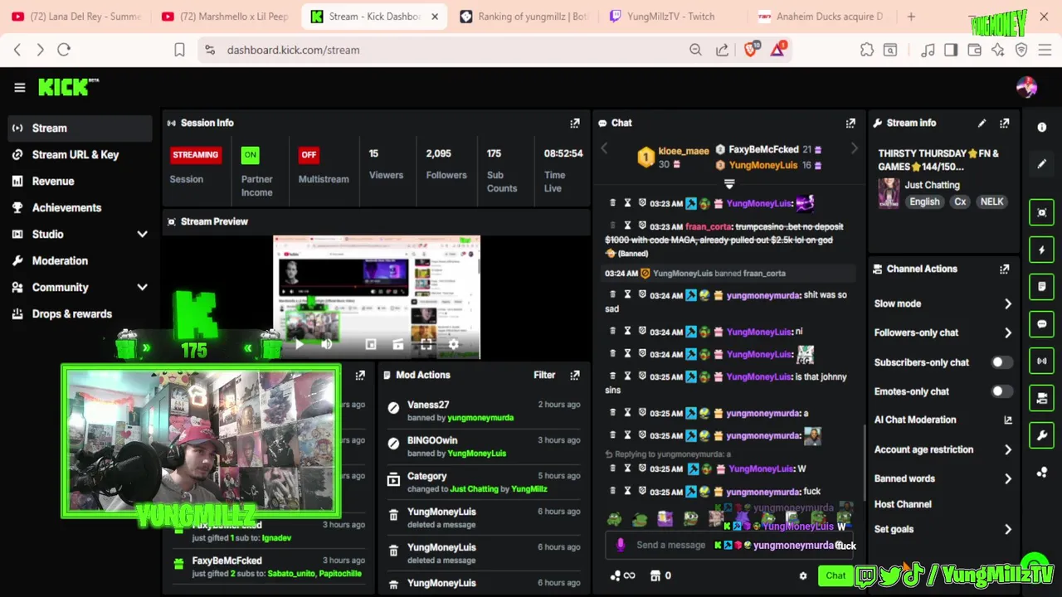Pop out the Mod Actions panel
Image resolution: width=1062 pixels, height=597 pixels.
[574, 375]
